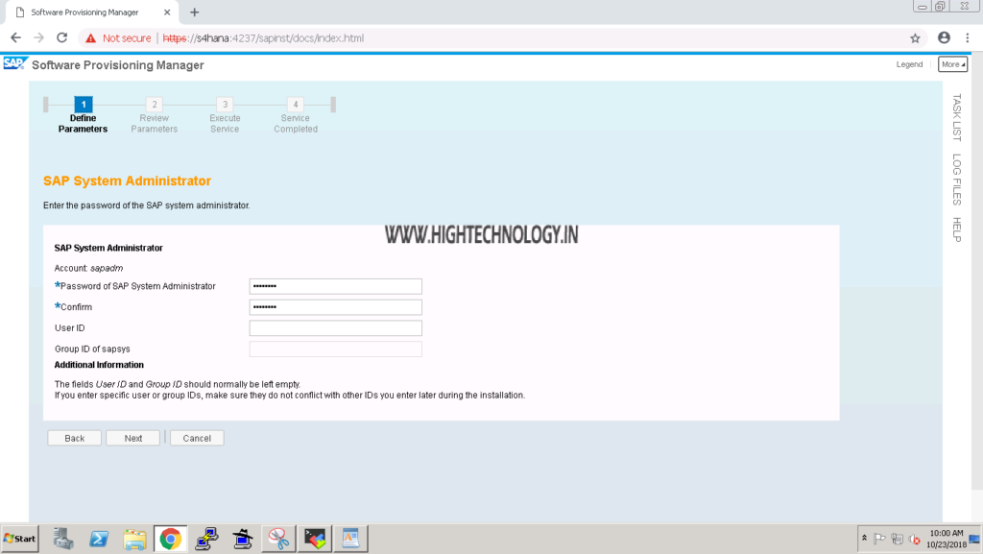Open Server Manager from taskbar
Screen dimensions: 983x554
pyautogui.click(x=62, y=539)
